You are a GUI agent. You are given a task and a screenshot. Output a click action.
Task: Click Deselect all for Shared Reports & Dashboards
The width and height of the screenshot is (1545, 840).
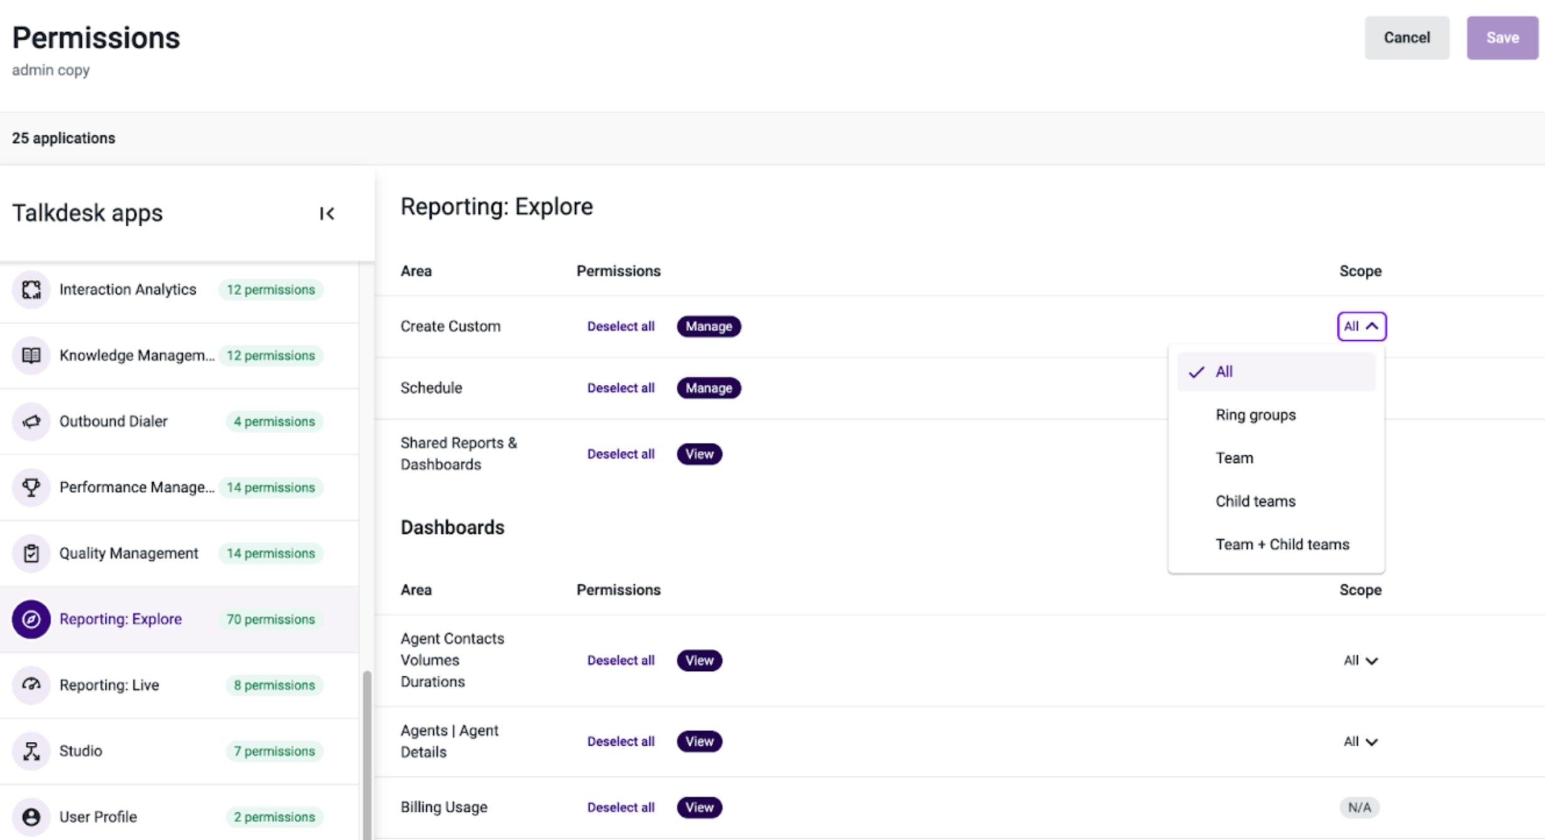[x=620, y=454]
